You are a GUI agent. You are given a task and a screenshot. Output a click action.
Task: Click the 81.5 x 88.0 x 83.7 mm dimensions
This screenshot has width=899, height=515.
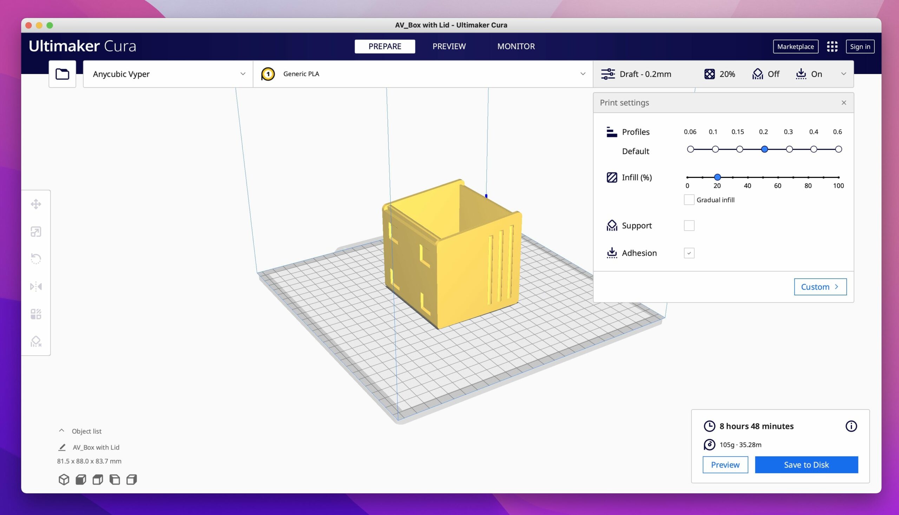point(89,461)
